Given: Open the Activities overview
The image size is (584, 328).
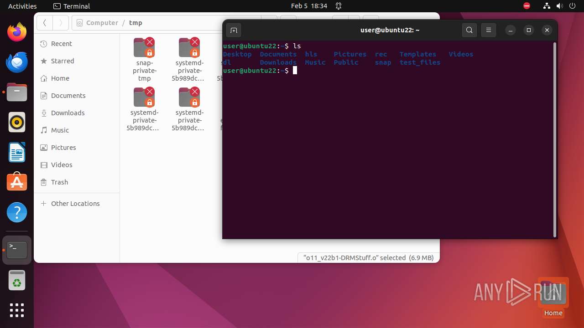Looking at the screenshot, I should tap(22, 6).
